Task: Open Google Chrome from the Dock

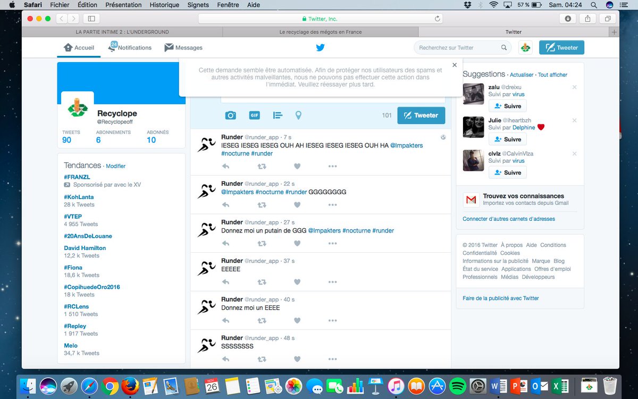Action: click(x=110, y=386)
